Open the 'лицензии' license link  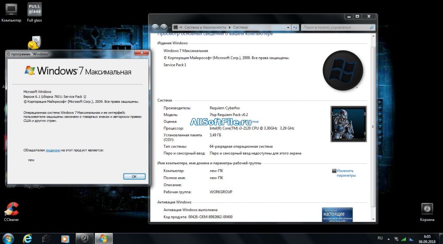tap(53, 150)
